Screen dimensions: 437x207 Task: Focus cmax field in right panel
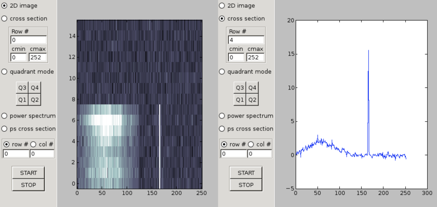255,57
